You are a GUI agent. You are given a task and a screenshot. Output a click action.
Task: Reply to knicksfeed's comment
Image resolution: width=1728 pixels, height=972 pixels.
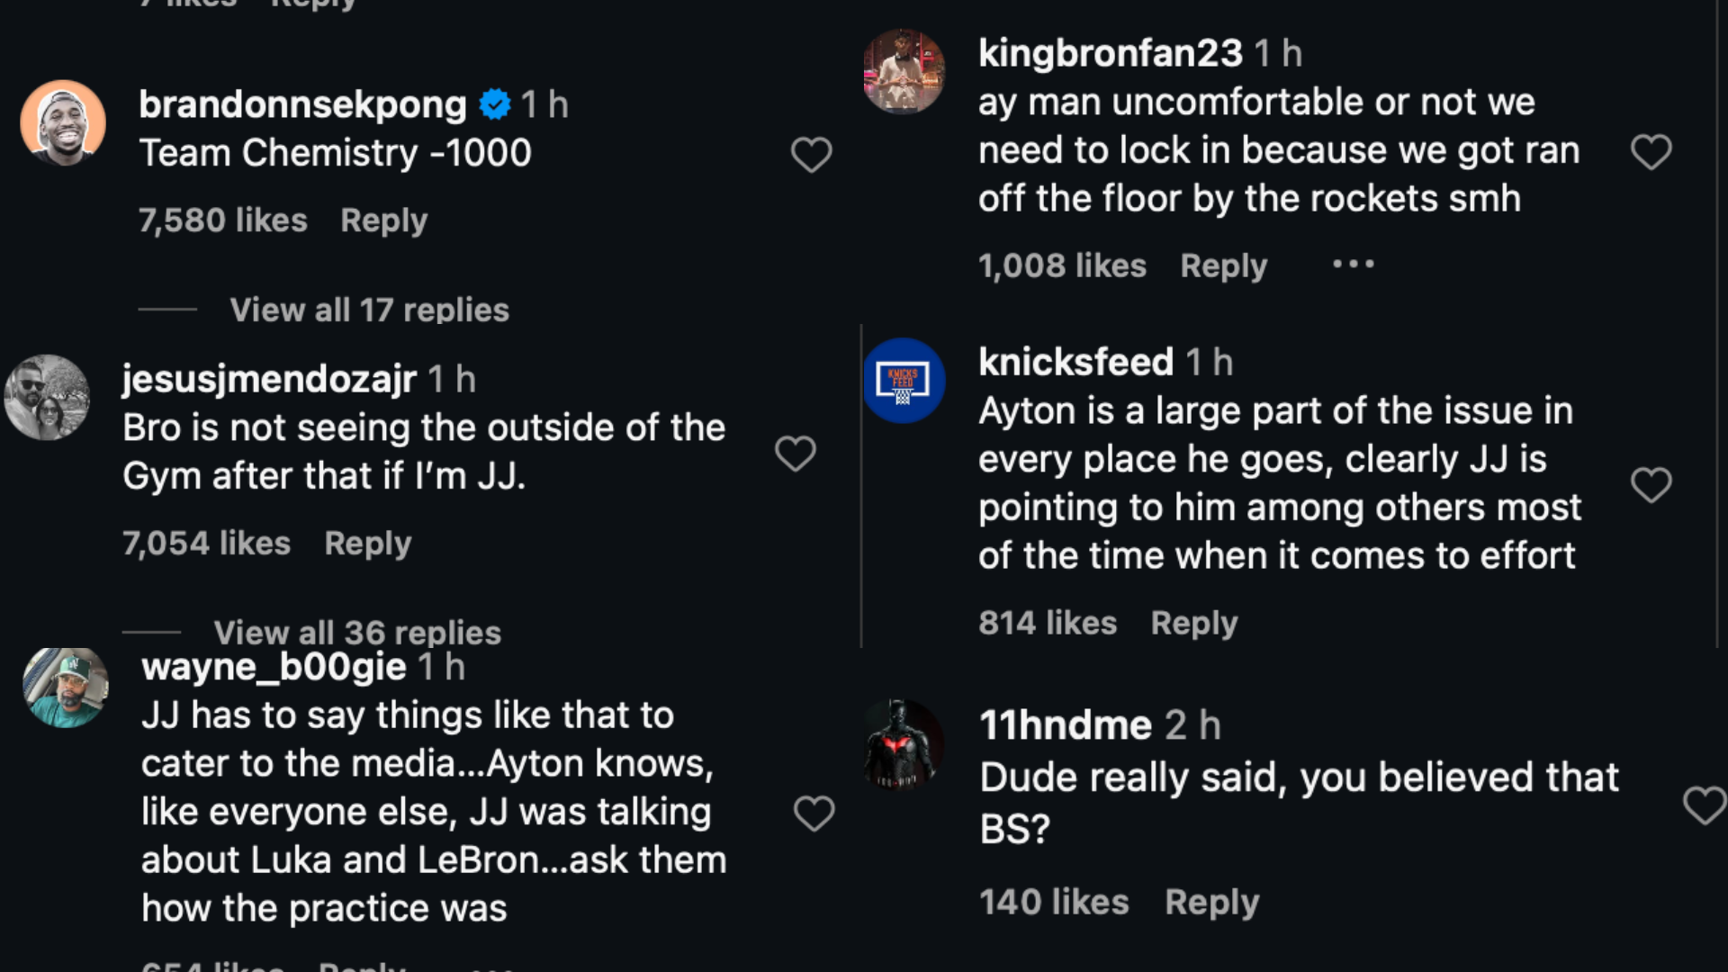pyautogui.click(x=1193, y=623)
